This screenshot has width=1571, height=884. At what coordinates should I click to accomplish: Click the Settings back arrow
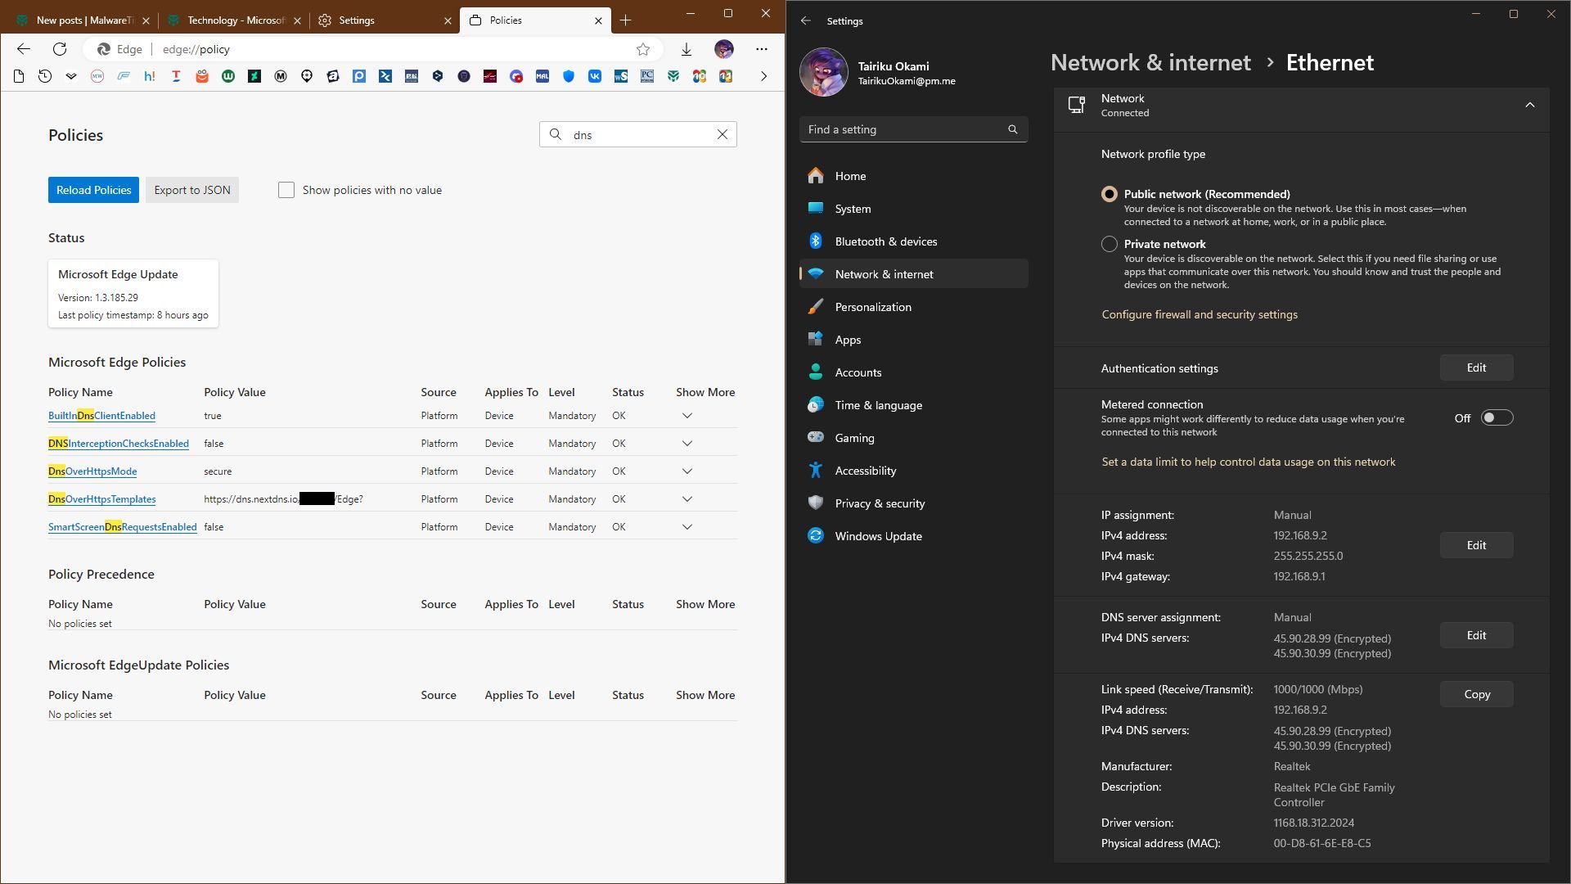[x=806, y=20]
